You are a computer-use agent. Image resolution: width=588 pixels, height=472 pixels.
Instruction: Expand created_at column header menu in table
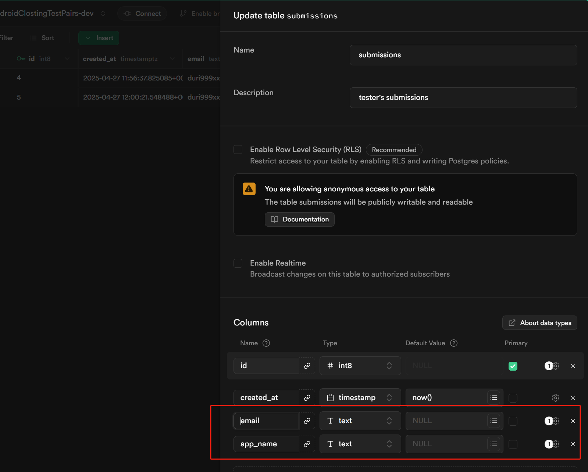click(x=172, y=59)
